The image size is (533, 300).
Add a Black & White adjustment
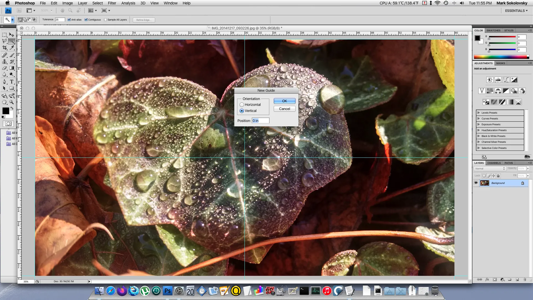point(506,91)
